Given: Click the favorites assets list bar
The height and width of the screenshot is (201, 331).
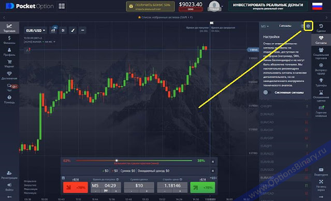Looking at the screenshot, I should pos(165,17).
